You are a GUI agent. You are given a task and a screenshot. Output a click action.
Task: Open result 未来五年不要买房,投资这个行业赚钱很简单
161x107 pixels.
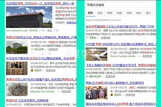click(x=40, y=59)
